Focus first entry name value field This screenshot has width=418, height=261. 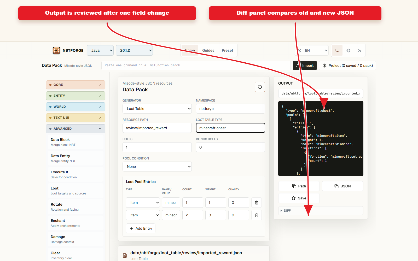171,203
